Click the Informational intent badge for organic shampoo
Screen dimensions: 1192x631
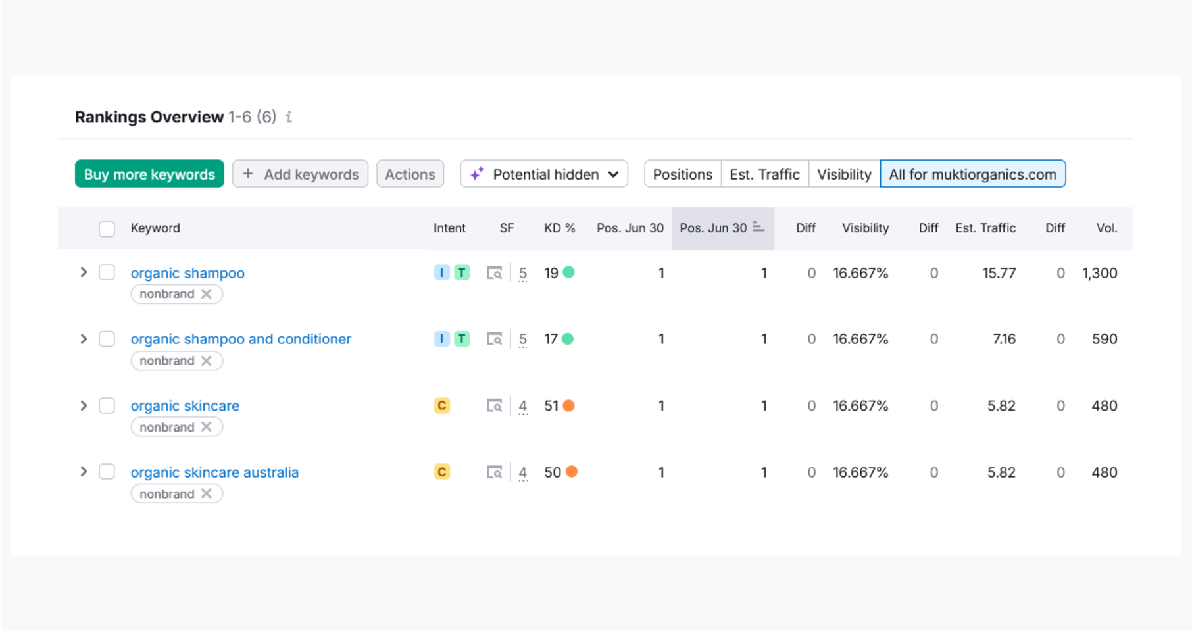[x=442, y=272]
